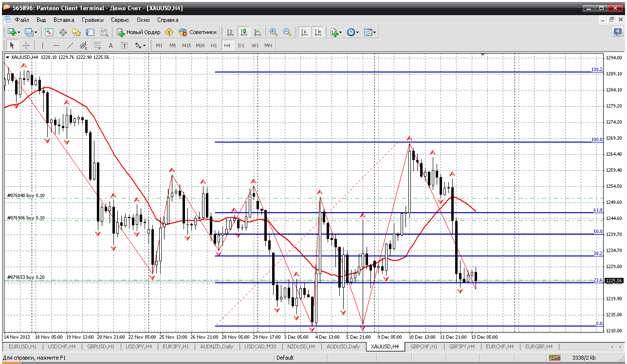Pick the Equidistant Channel tool
The height and width of the screenshot is (364, 627).
(x=83, y=45)
